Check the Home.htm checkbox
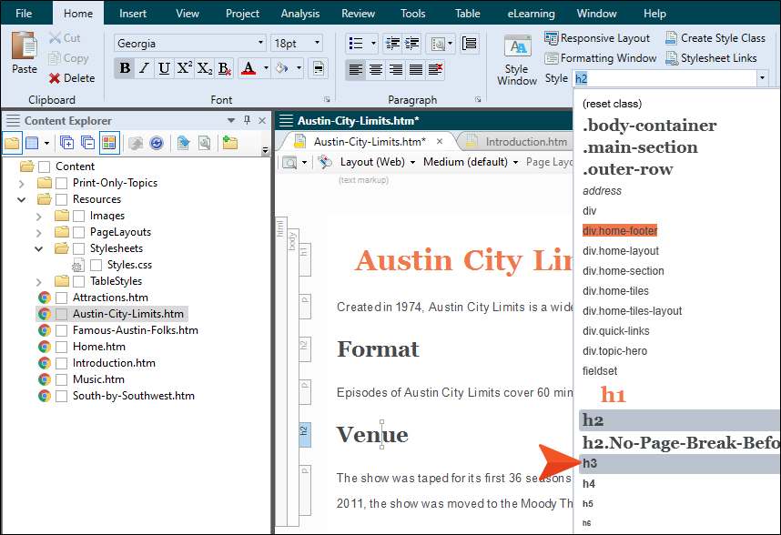Screen dimensions: 781x535 coord(61,348)
